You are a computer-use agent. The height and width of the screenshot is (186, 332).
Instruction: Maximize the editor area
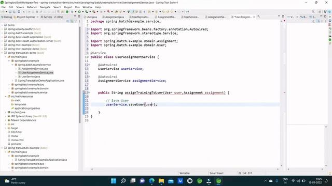point(283,16)
